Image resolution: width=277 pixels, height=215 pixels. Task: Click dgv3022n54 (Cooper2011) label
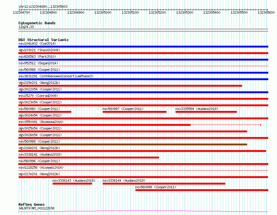pyautogui.click(x=40, y=89)
